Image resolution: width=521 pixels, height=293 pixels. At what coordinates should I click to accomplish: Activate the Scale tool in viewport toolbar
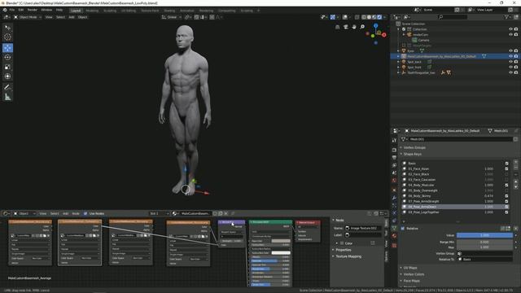pyautogui.click(x=7, y=67)
